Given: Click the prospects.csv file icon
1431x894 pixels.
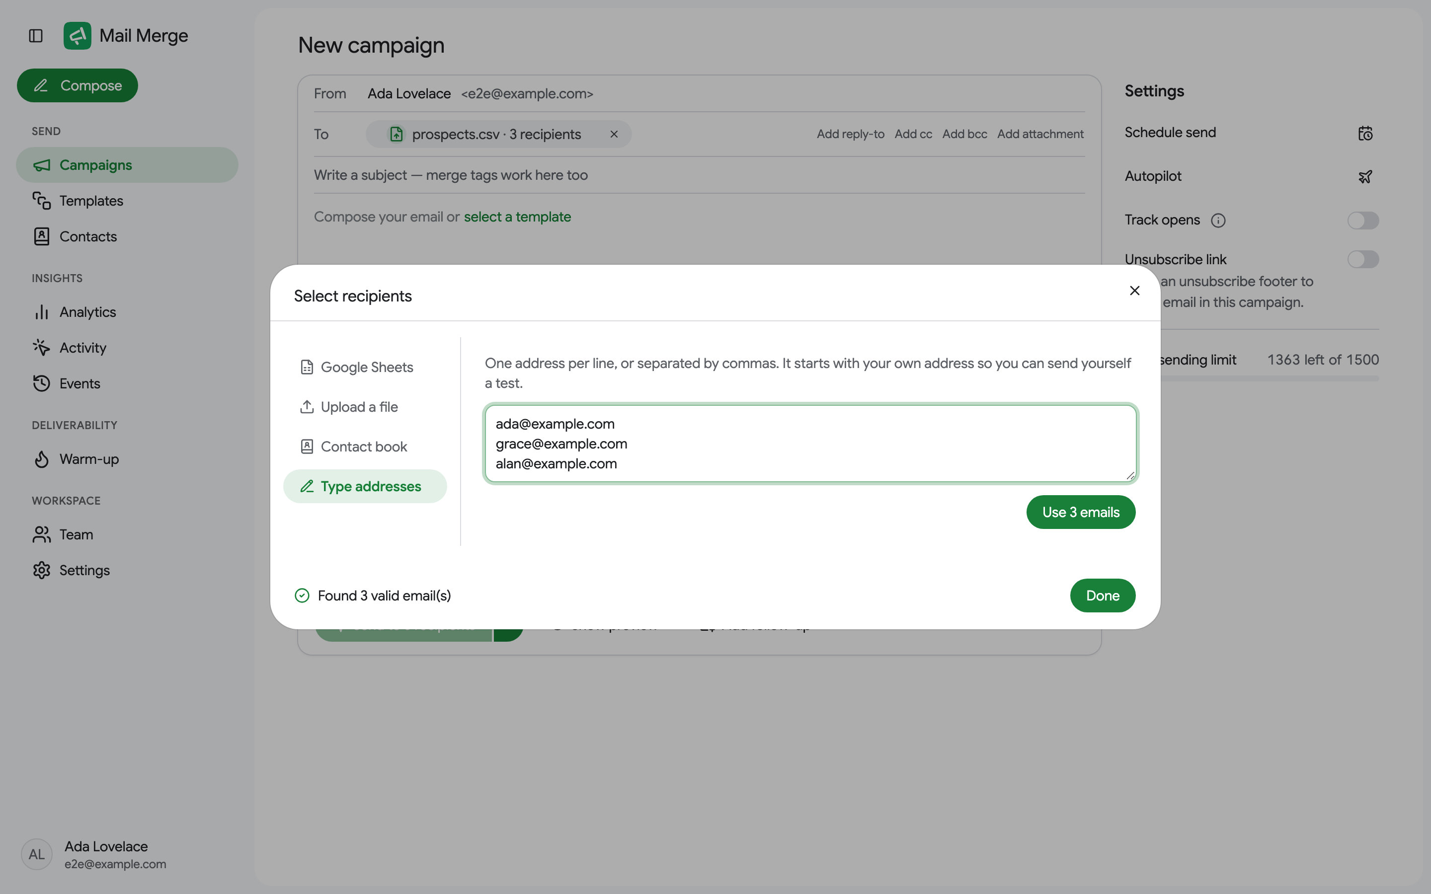Looking at the screenshot, I should coord(396,134).
